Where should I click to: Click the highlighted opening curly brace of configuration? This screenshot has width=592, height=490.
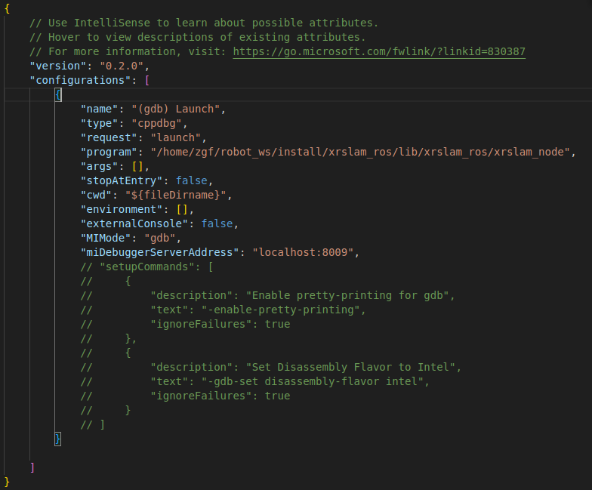coord(58,95)
